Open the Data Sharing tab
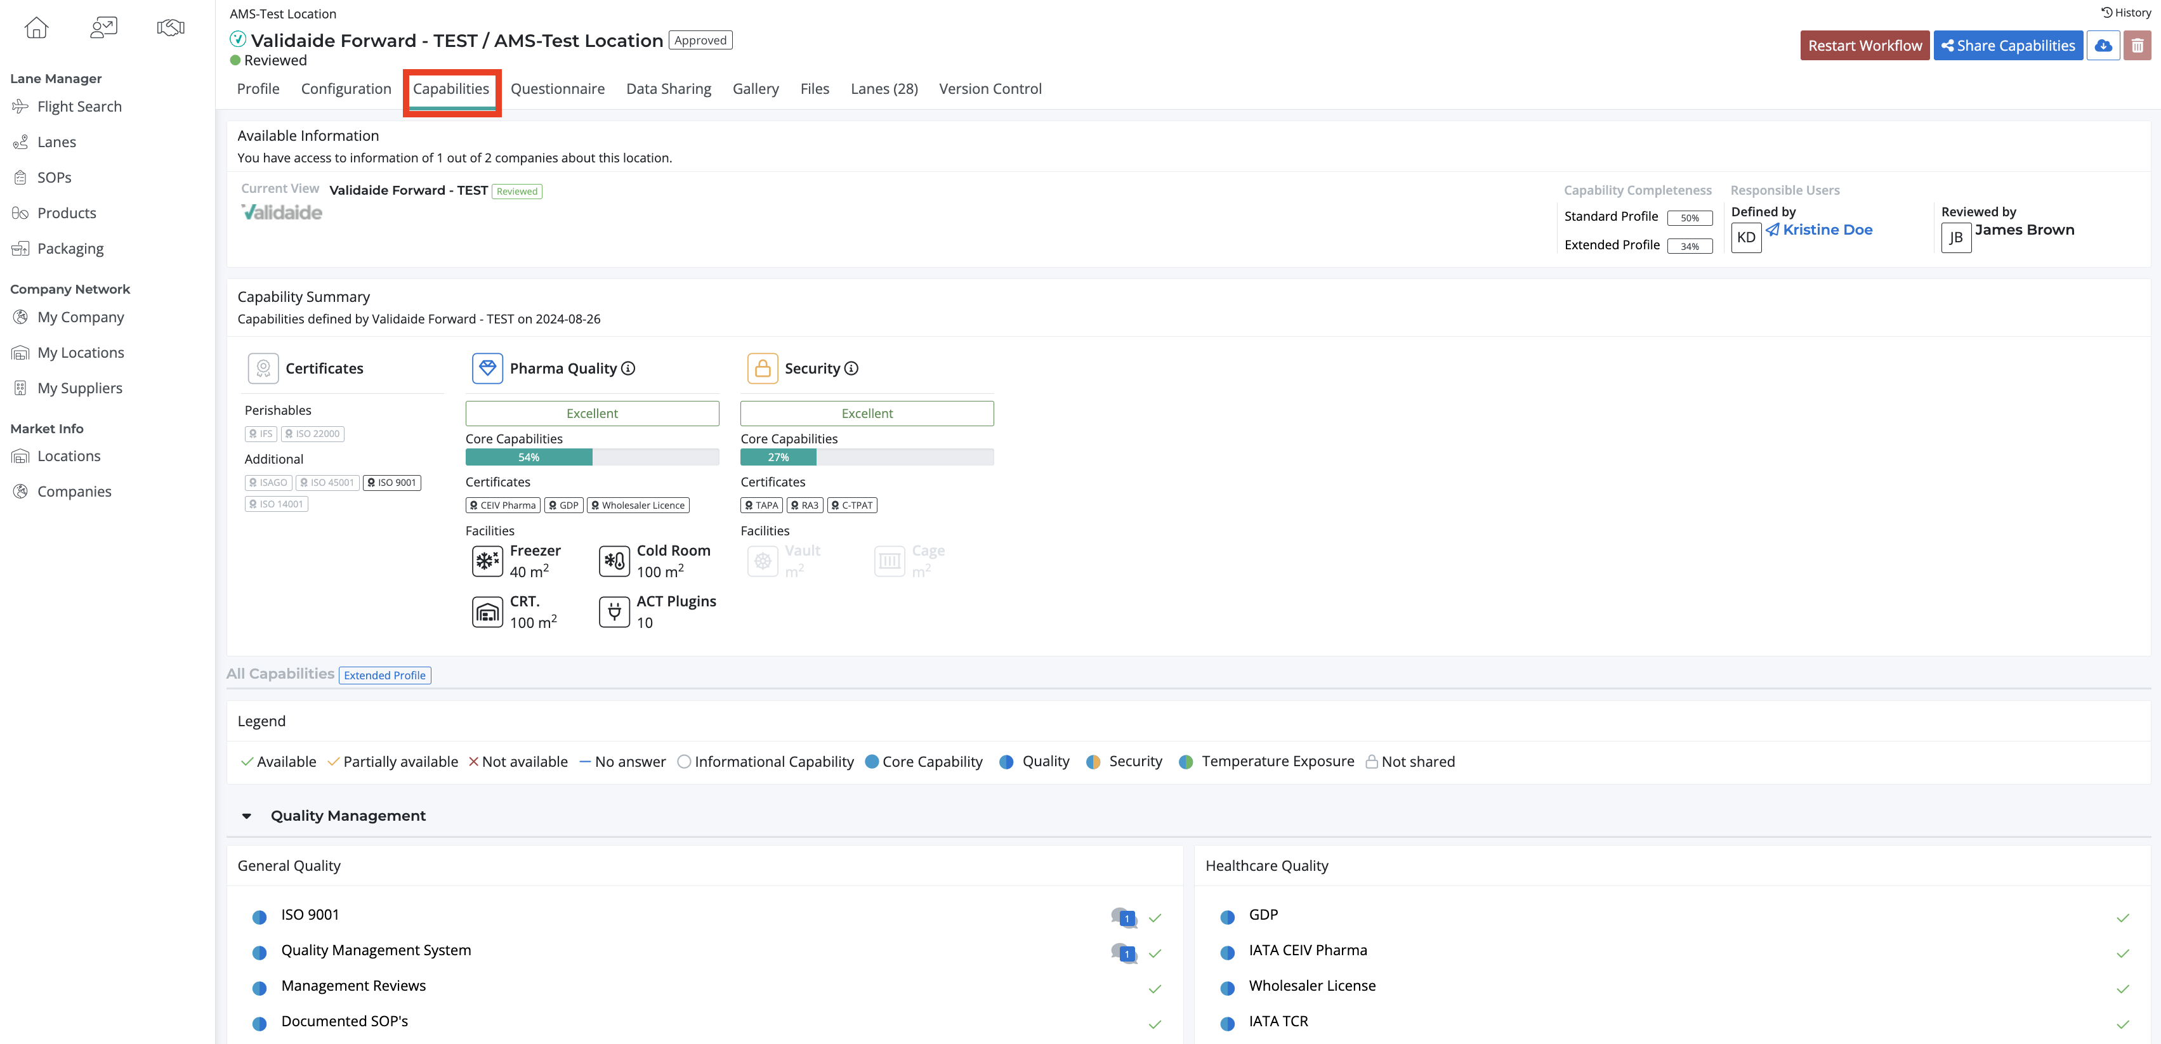The width and height of the screenshot is (2161, 1044). click(x=669, y=89)
